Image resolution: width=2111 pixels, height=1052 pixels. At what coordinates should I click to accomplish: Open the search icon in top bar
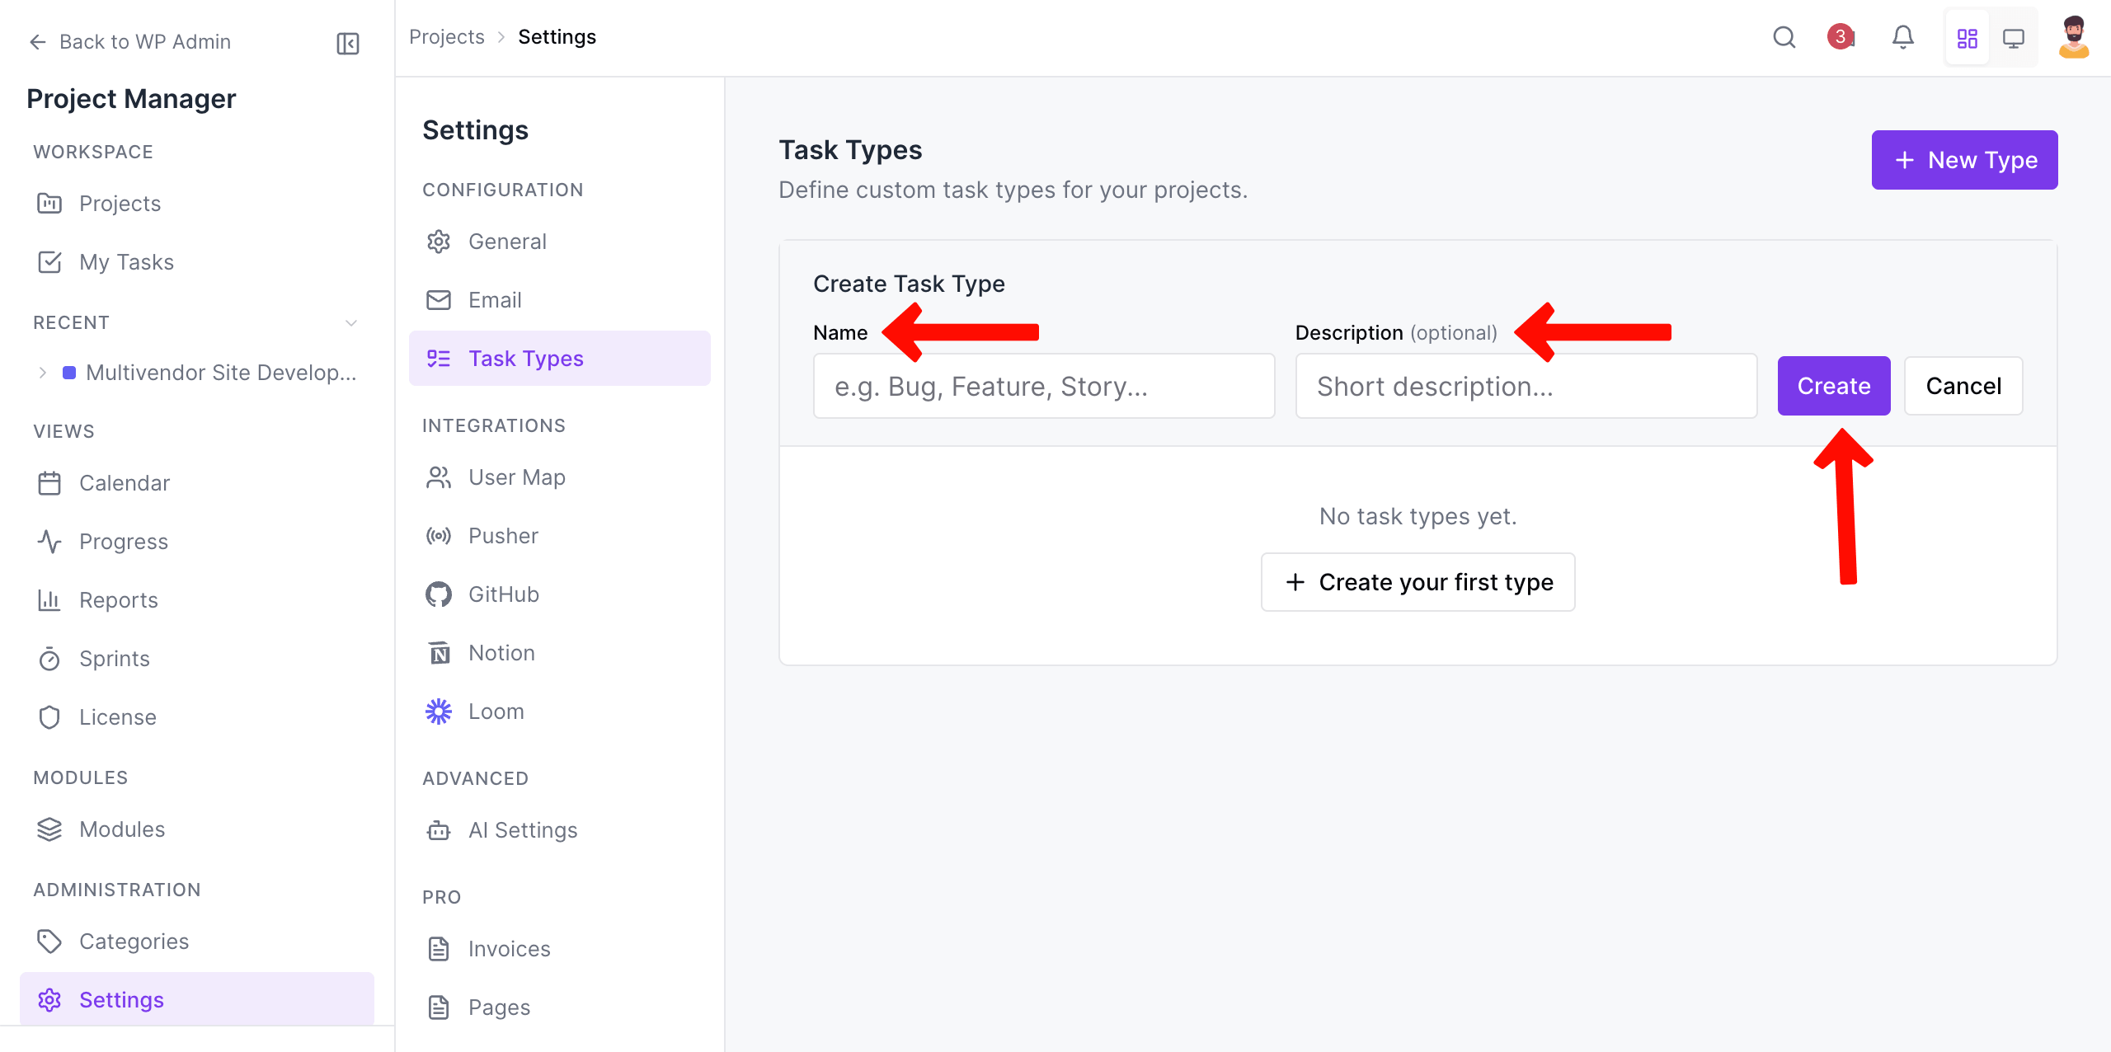(1784, 37)
